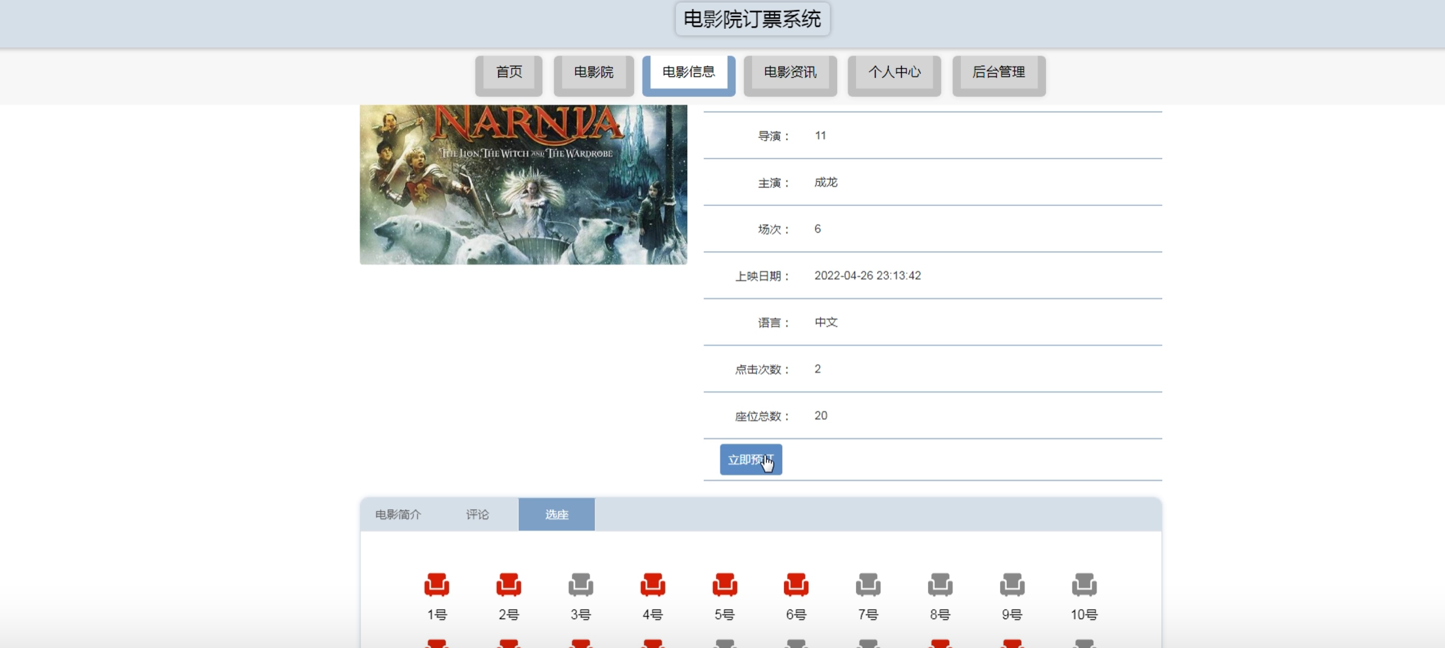Viewport: 1445px width, 648px height.
Task: Click the 立即预订 booking button
Action: point(751,459)
